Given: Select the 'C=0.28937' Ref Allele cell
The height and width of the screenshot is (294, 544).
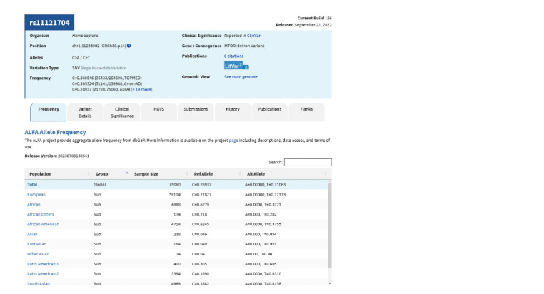Looking at the screenshot, I should pyautogui.click(x=201, y=185).
